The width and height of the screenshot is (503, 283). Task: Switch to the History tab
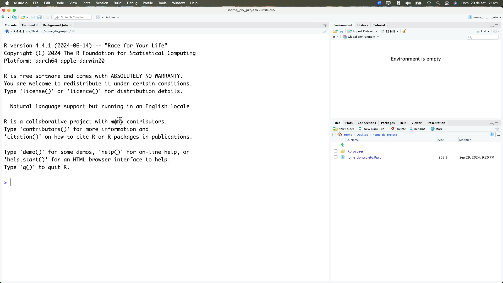363,25
